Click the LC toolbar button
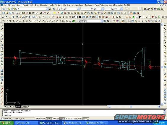Viewport: 167px width, 125px height. pyautogui.click(x=33, y=13)
